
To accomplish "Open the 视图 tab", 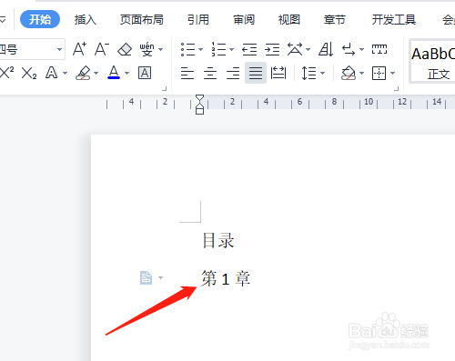I will pos(289,20).
